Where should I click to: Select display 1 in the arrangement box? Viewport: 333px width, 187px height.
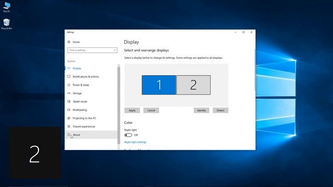(159, 85)
